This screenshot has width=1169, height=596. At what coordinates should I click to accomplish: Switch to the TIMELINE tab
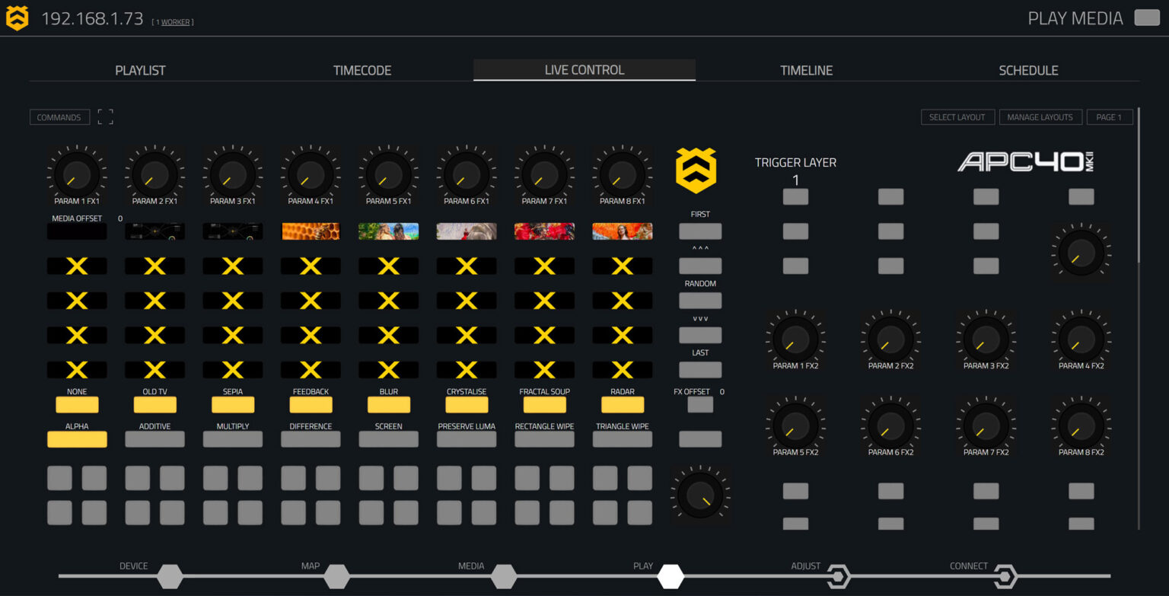[806, 69]
